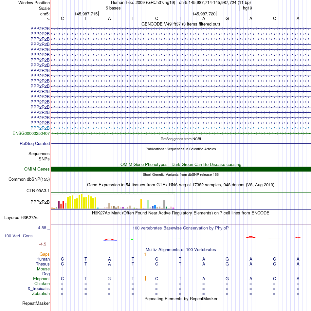Click the Rhesus species row label
Viewport: 311px width, 311px height.
click(x=43, y=264)
